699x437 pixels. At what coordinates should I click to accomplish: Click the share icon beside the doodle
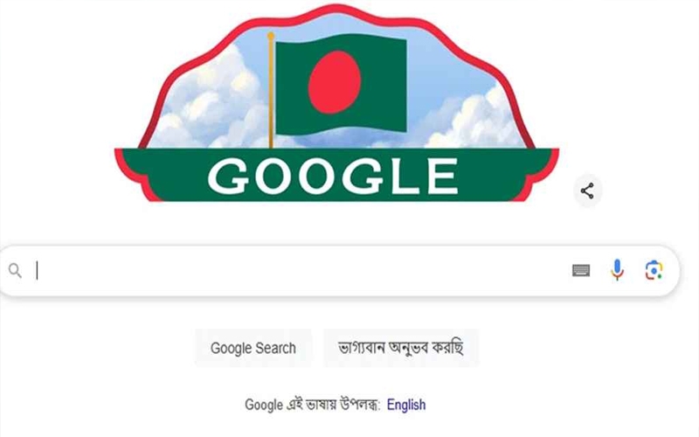587,191
